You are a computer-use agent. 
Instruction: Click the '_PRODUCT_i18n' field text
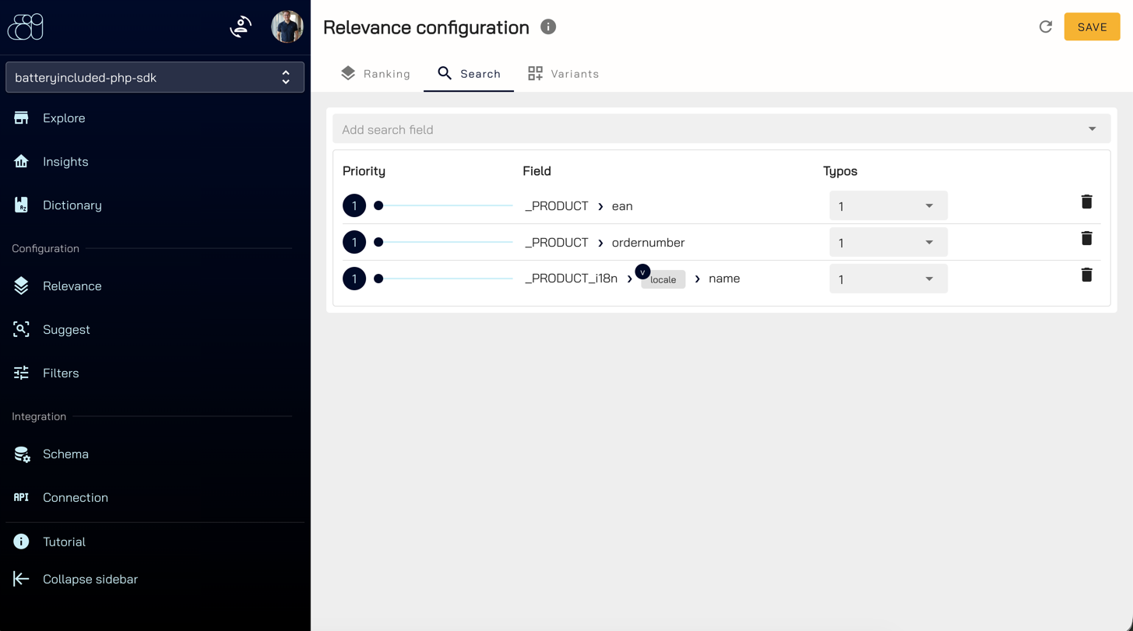pyautogui.click(x=571, y=279)
